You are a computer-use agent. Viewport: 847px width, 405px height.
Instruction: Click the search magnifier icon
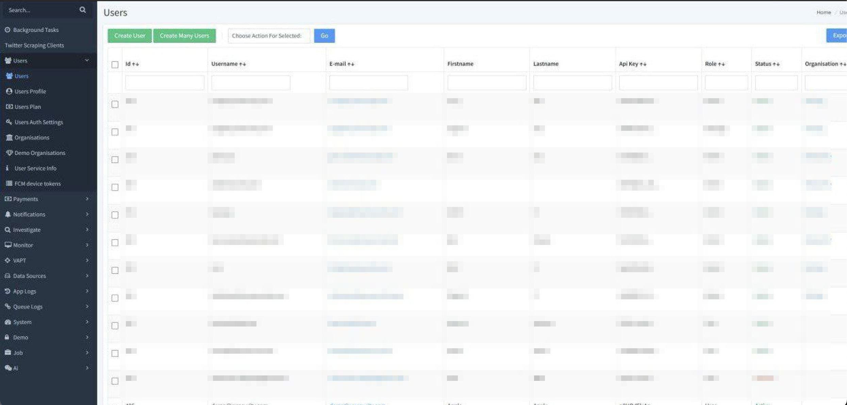(x=83, y=10)
